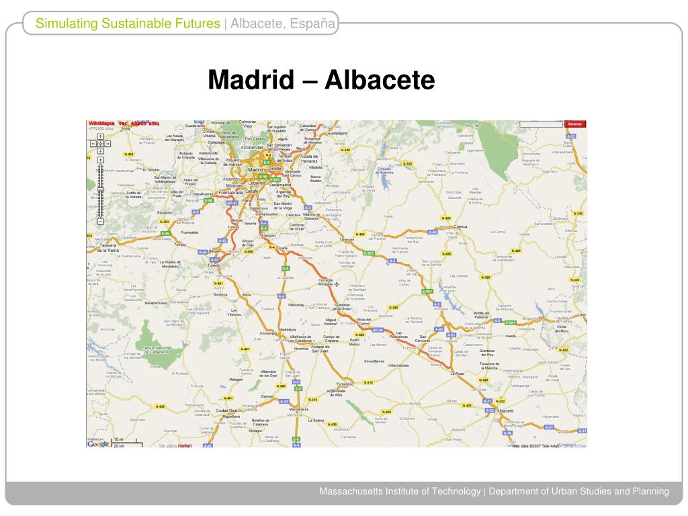Click the Massachusetts Institute of Technology footer text

click(400, 491)
